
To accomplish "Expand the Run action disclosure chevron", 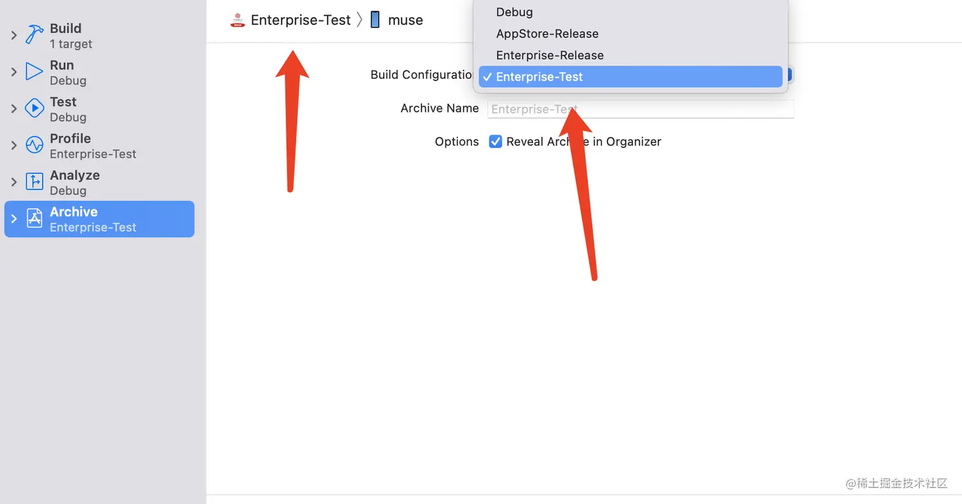I will [x=13, y=72].
